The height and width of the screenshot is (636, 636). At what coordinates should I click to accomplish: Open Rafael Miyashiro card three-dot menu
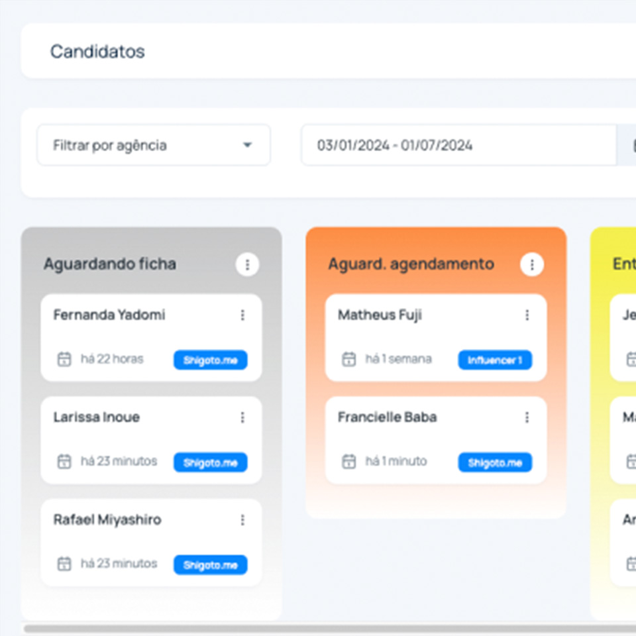pyautogui.click(x=242, y=520)
